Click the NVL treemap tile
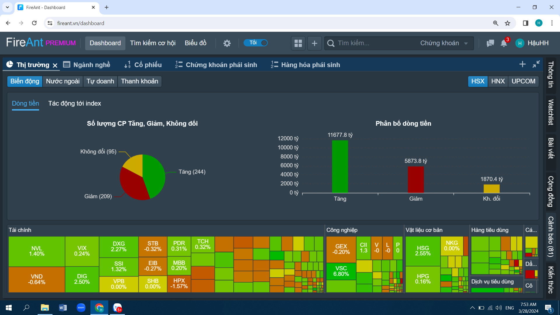Viewport: 560px width, 315px height. pos(37,251)
